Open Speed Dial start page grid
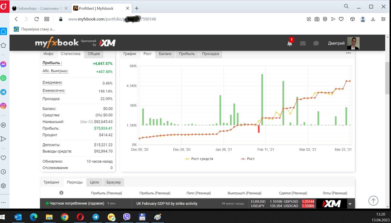Image resolution: width=391 pixels, height=223 pixels. point(47,19)
